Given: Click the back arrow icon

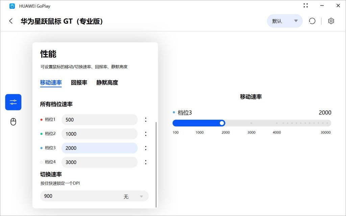Looking at the screenshot, I should click(x=11, y=21).
